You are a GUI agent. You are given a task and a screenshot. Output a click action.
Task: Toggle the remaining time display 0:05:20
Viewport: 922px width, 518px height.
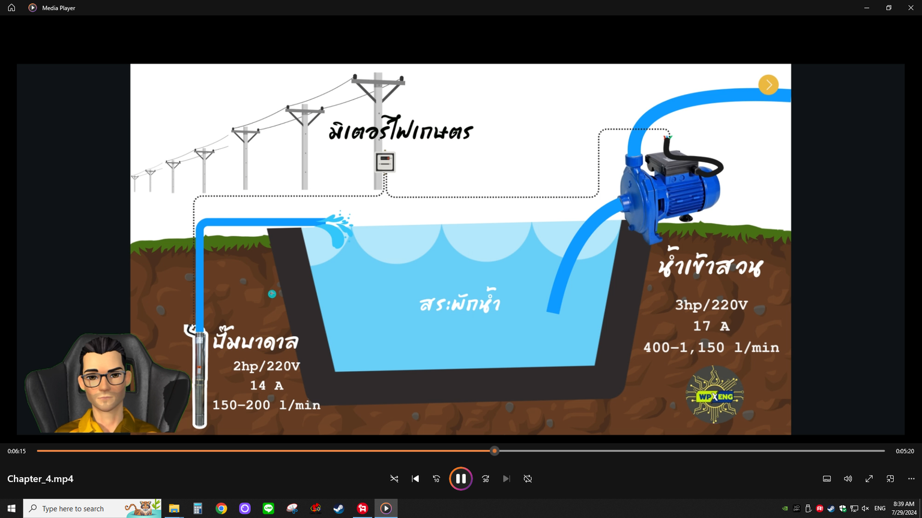click(905, 451)
